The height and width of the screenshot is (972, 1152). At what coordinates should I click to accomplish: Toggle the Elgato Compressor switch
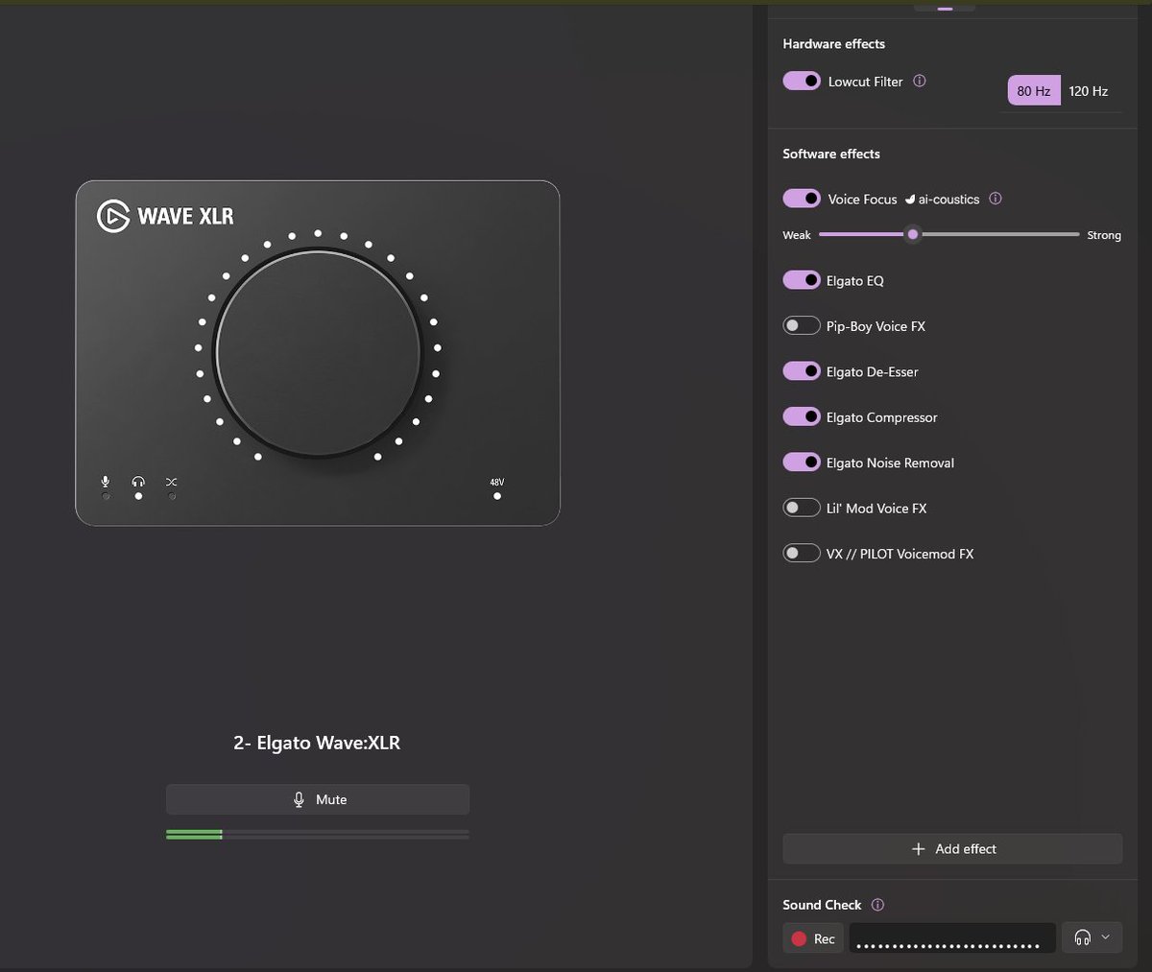pyautogui.click(x=802, y=416)
